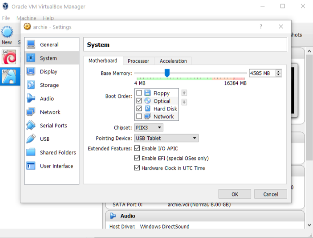313x238 pixels.
Task: Select User Interface label in sidebar
Action: coord(57,166)
